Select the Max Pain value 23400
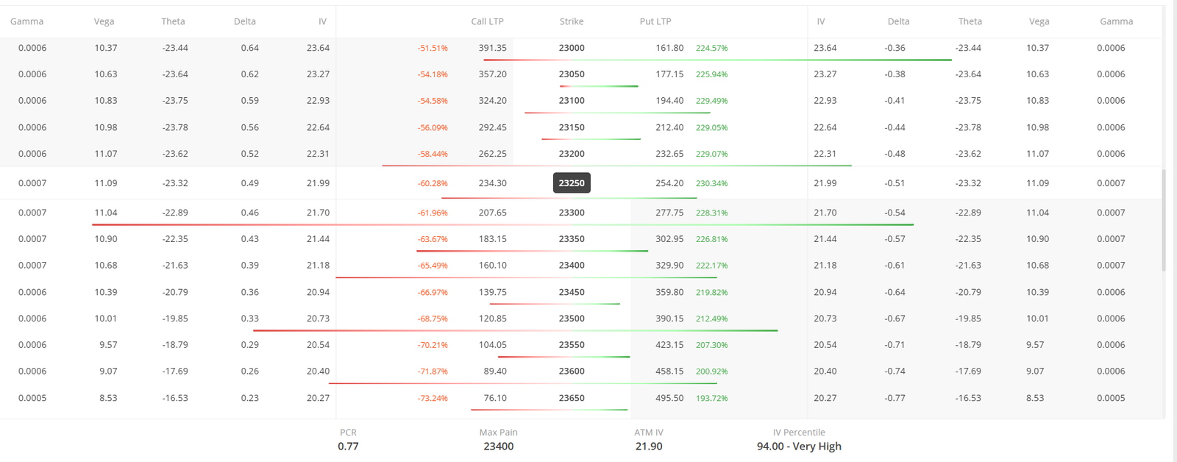Viewport: 1177px width, 462px height. point(498,446)
